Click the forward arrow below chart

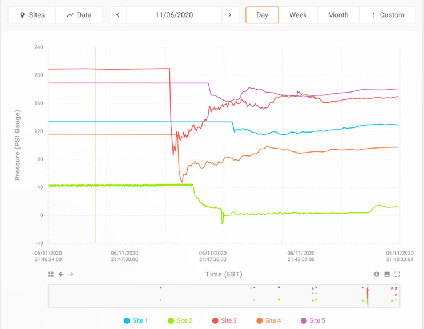coord(71,275)
